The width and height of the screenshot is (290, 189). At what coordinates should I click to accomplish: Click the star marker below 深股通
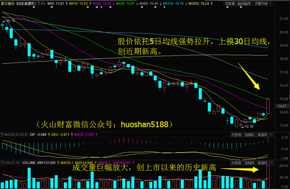coord(227,8)
